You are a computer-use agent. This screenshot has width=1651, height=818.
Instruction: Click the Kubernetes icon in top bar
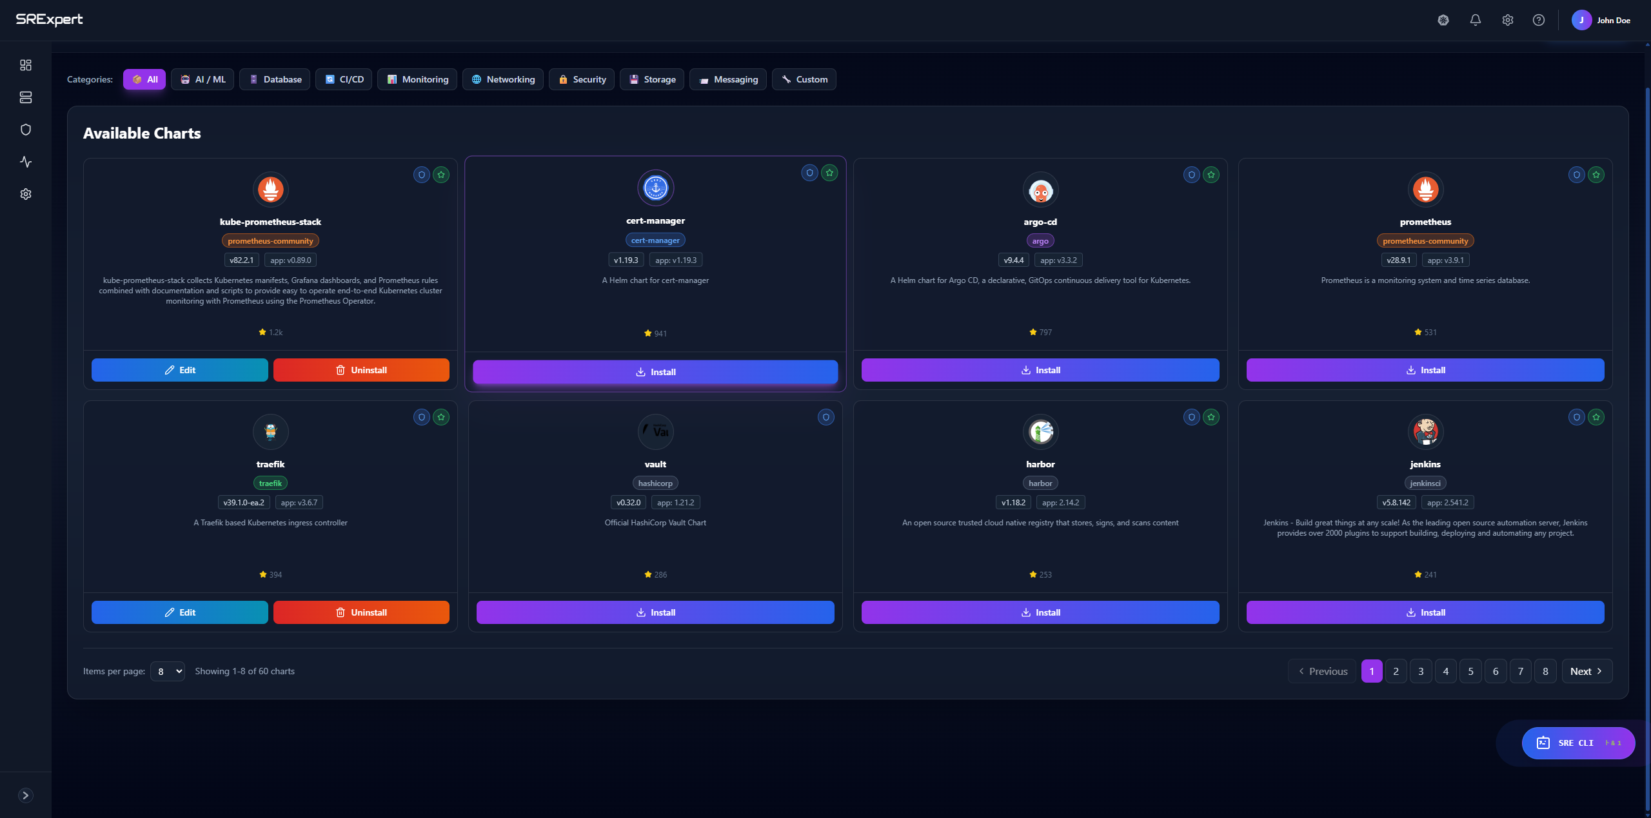pos(1443,20)
